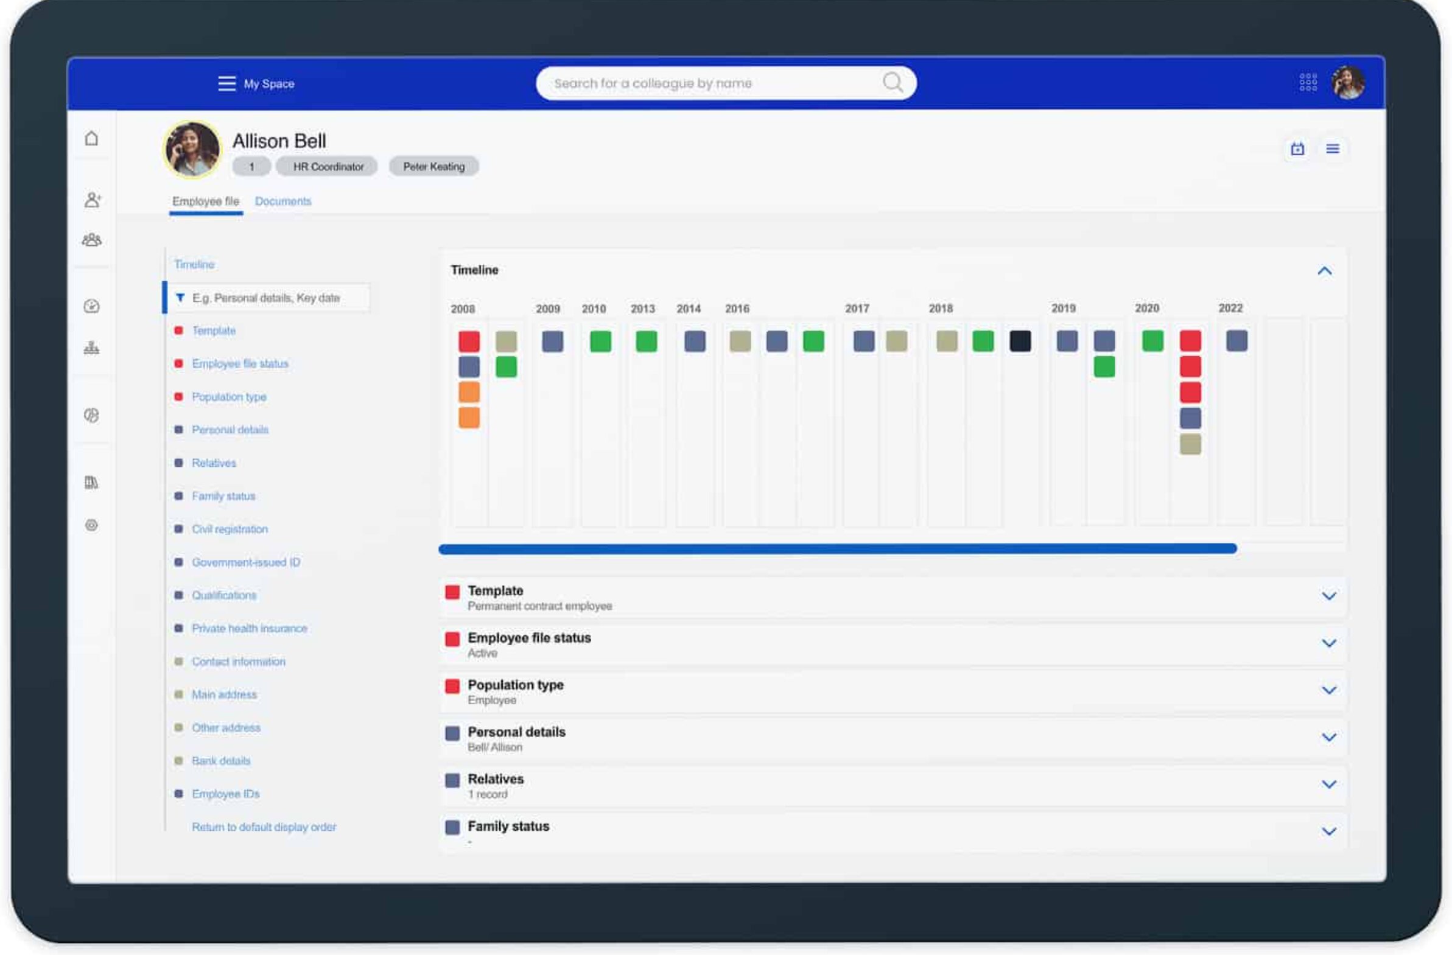Select the Employee file tab
Screen dimensions: 1452x955
pos(206,201)
